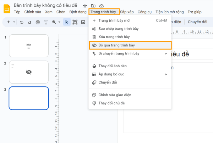Viewport: 213px width, 143px height.
Task: Click the plus icon to add new slide
Action: [9, 22]
